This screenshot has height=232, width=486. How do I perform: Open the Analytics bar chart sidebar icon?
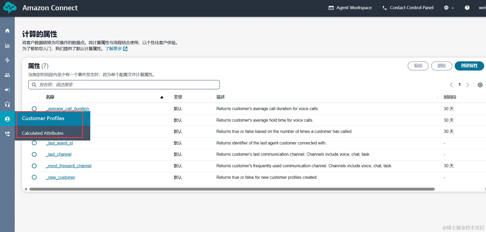click(7, 46)
